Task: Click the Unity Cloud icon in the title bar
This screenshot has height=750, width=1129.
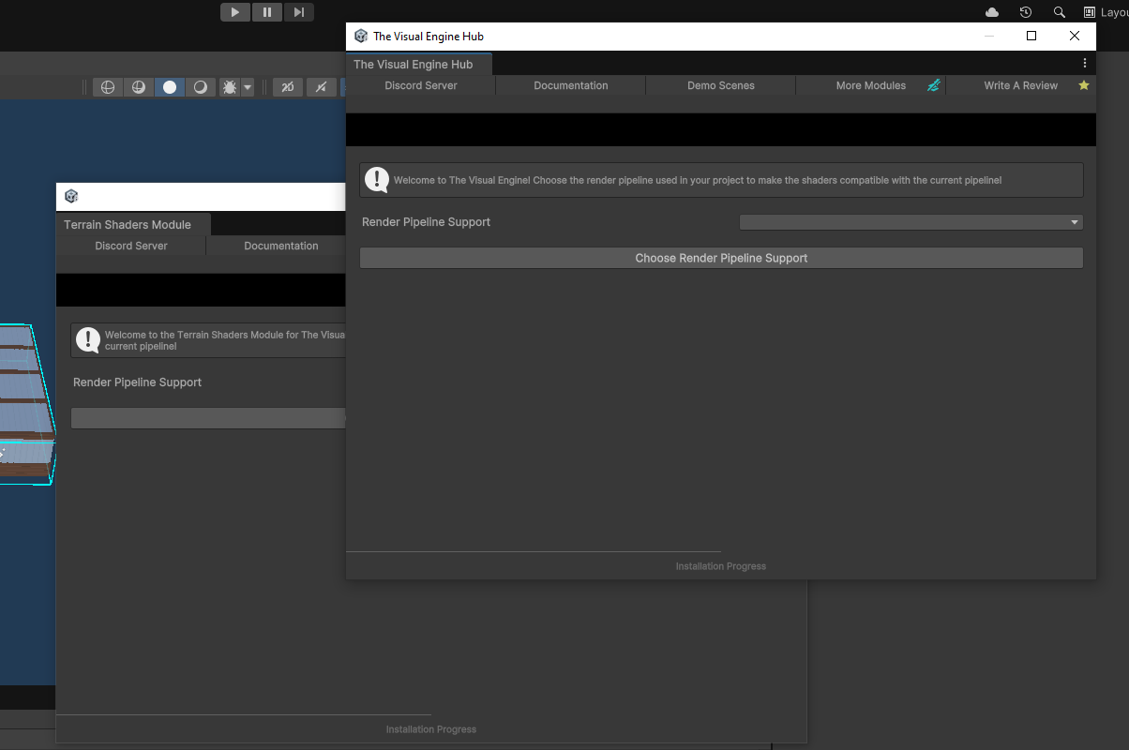Action: [x=991, y=12]
